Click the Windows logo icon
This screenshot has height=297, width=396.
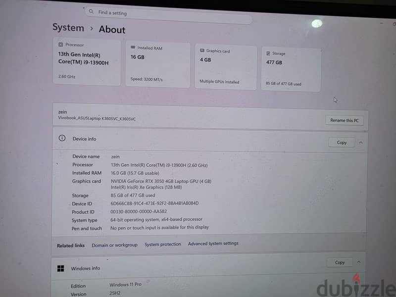tap(60, 268)
